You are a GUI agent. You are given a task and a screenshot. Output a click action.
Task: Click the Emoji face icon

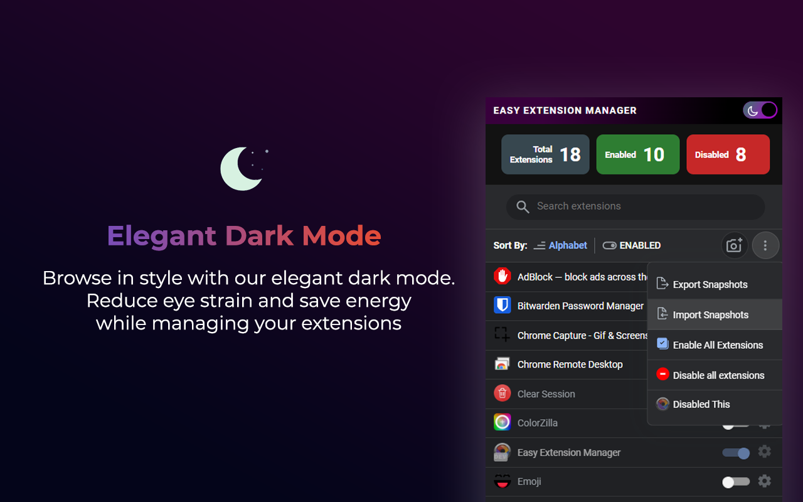tap(502, 481)
